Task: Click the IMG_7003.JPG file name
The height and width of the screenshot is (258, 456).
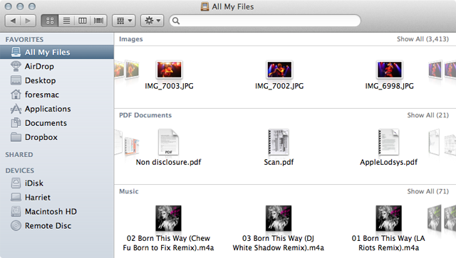Action: point(169,86)
